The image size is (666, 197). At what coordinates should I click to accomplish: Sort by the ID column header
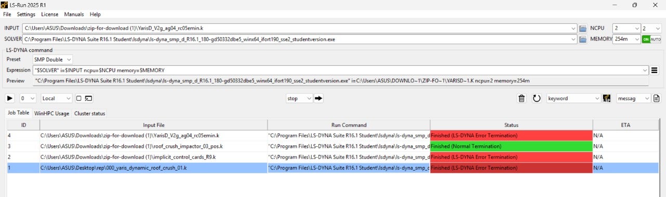[23, 125]
